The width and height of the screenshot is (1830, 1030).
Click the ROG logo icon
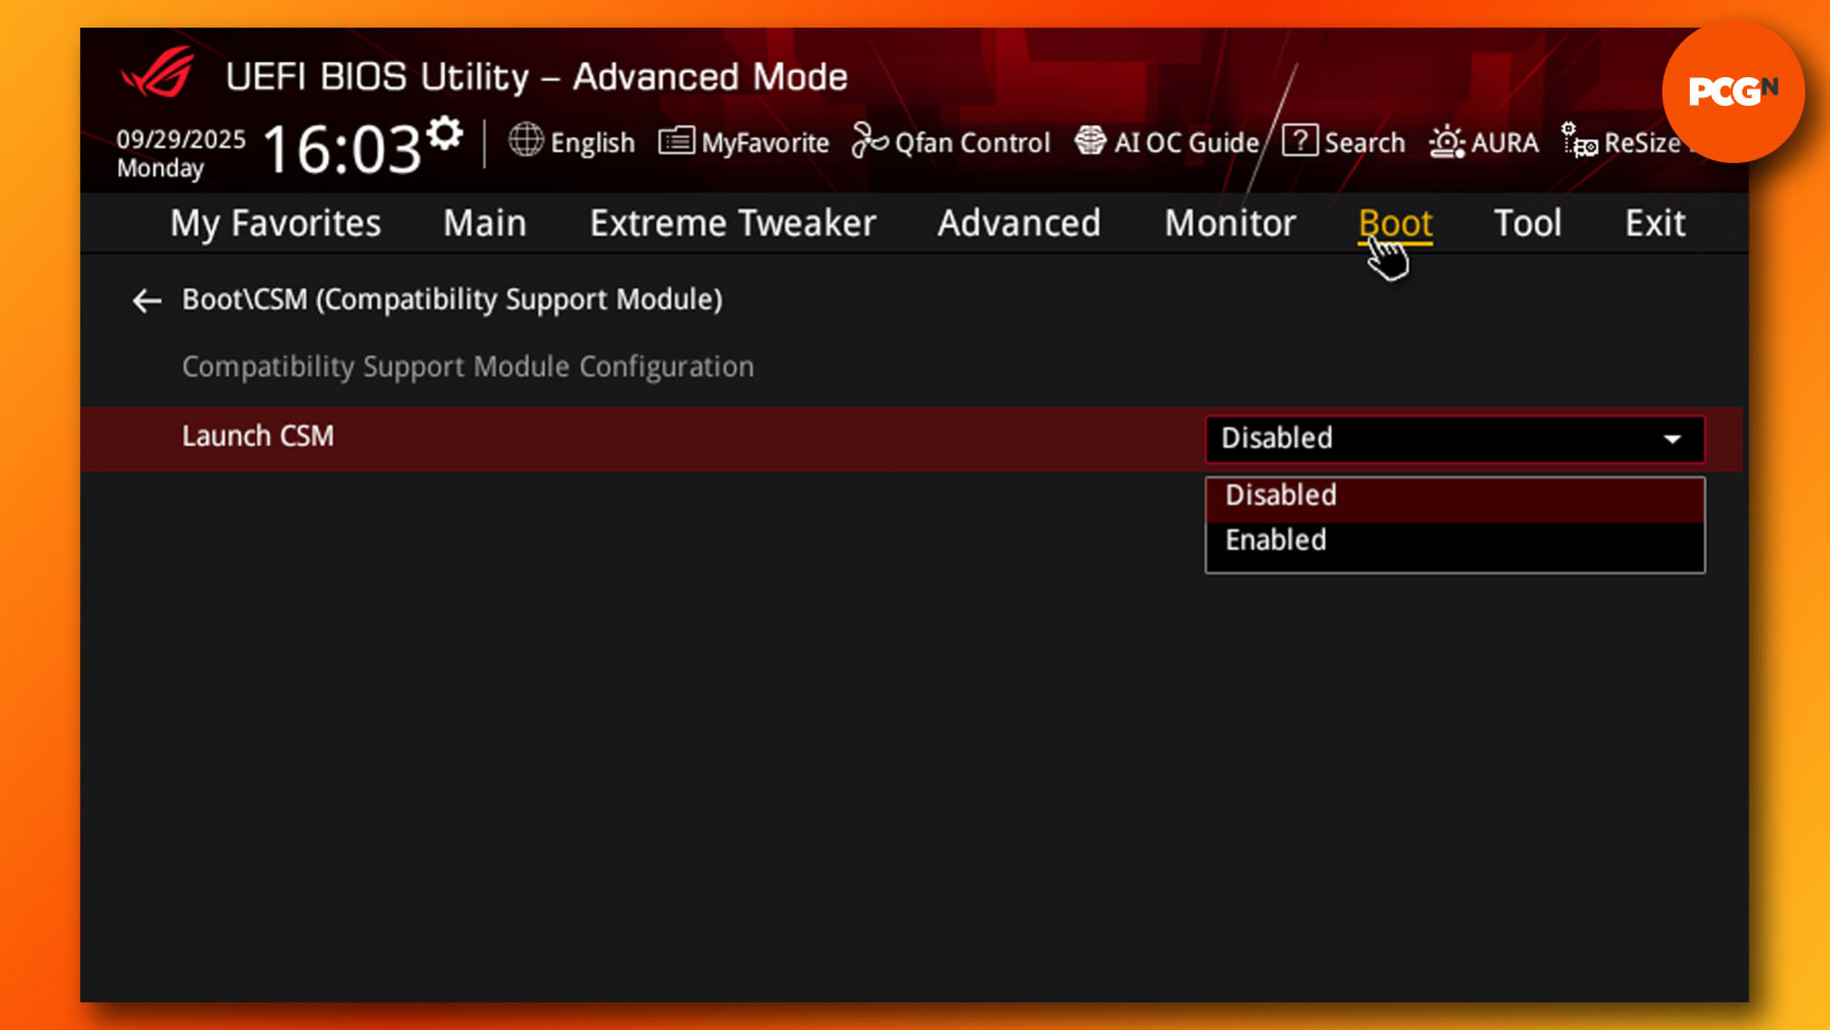(158, 72)
